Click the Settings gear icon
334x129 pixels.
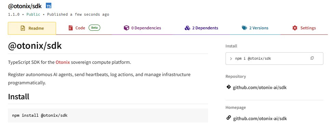pos(295,28)
